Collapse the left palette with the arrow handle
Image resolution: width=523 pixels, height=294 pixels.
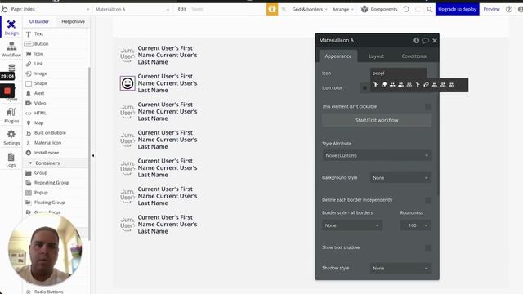click(93, 155)
